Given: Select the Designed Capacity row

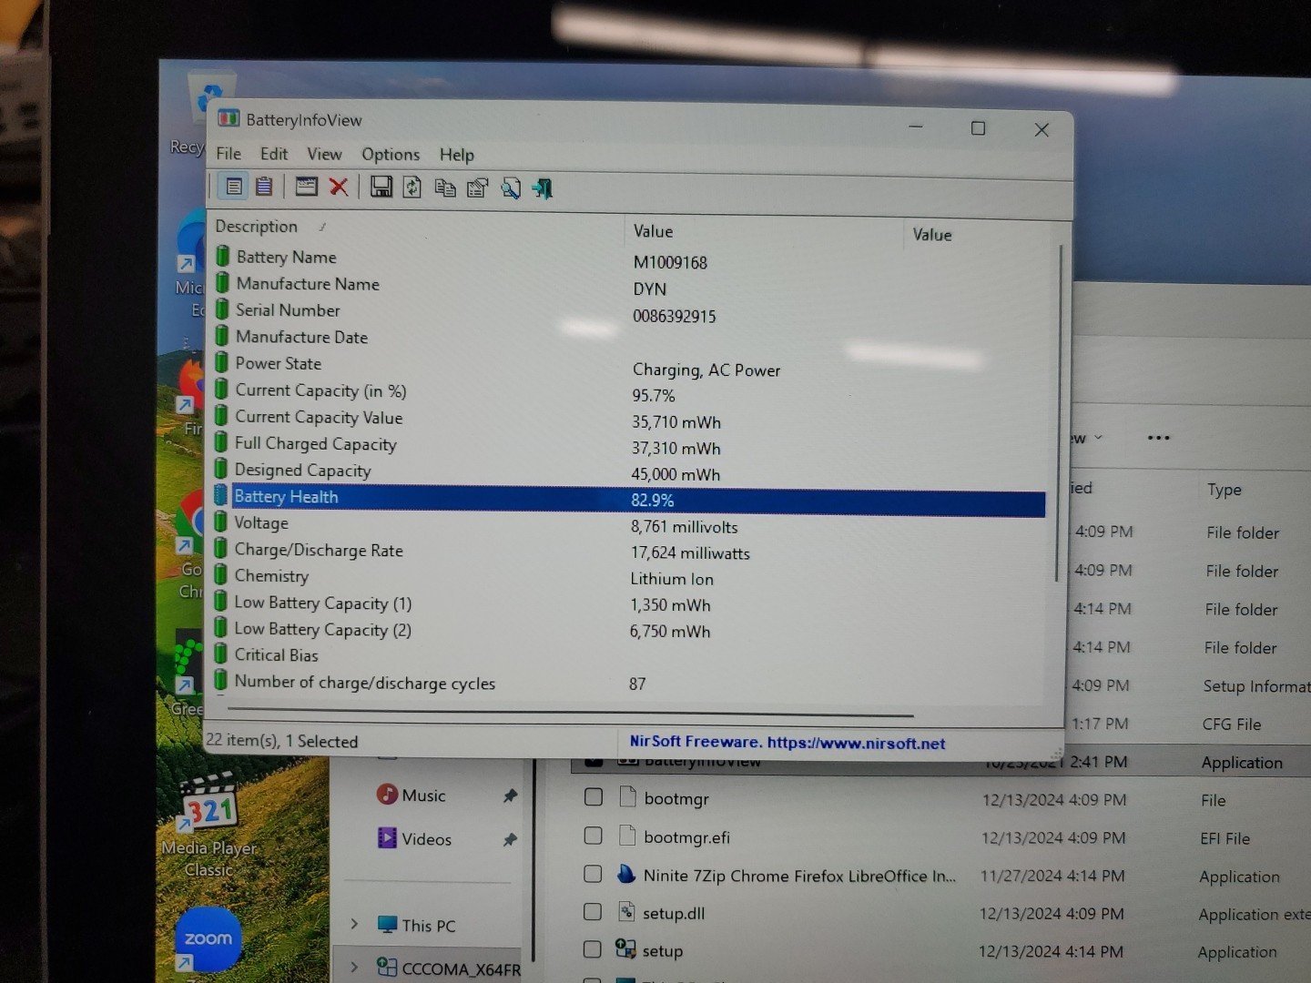Looking at the screenshot, I should pos(630,471).
